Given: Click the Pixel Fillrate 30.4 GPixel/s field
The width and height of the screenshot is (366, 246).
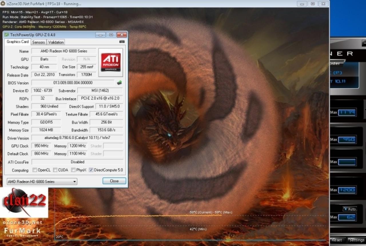Looking at the screenshot, I should tap(46, 114).
